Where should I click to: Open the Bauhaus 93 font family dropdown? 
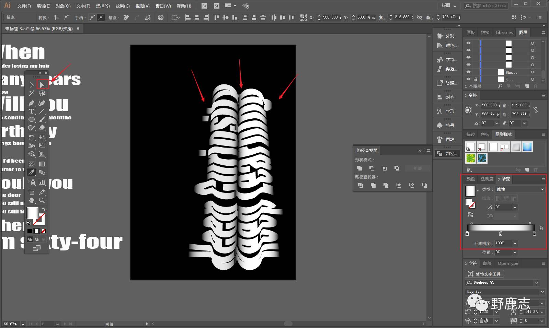click(x=537, y=283)
